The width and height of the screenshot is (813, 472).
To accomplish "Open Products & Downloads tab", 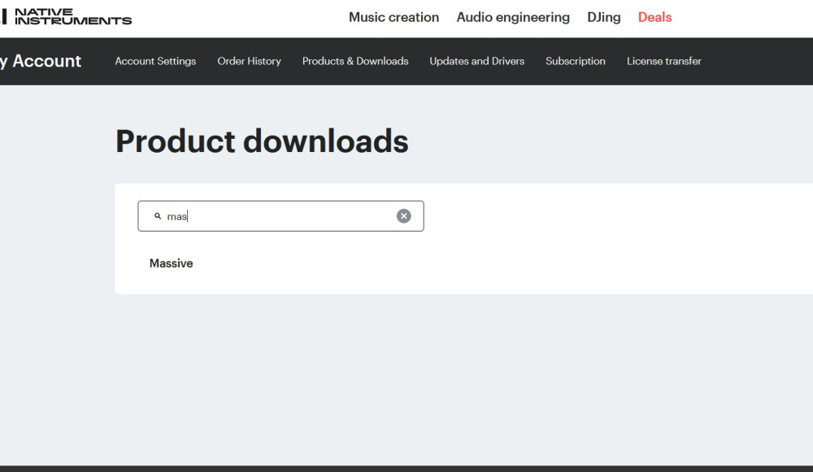I will (x=355, y=61).
